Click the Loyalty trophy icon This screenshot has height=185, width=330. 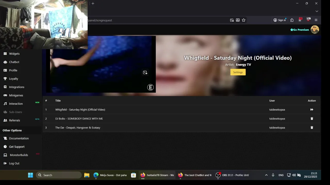click(5, 79)
